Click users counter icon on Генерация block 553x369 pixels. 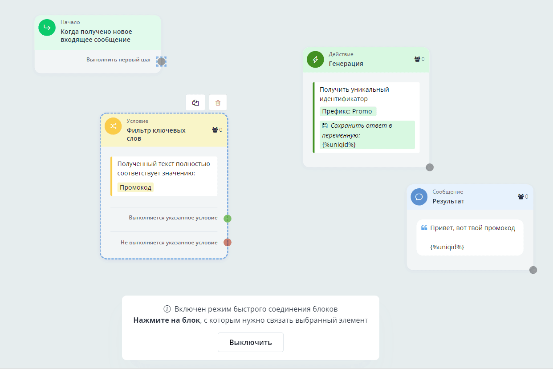[417, 59]
